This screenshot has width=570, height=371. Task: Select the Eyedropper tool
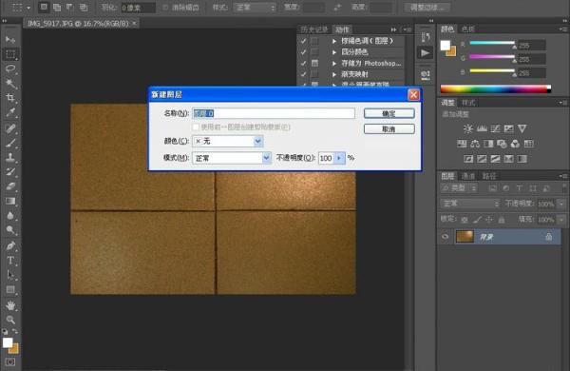[x=10, y=112]
